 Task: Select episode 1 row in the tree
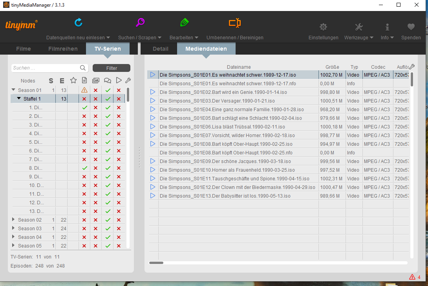(x=68, y=107)
